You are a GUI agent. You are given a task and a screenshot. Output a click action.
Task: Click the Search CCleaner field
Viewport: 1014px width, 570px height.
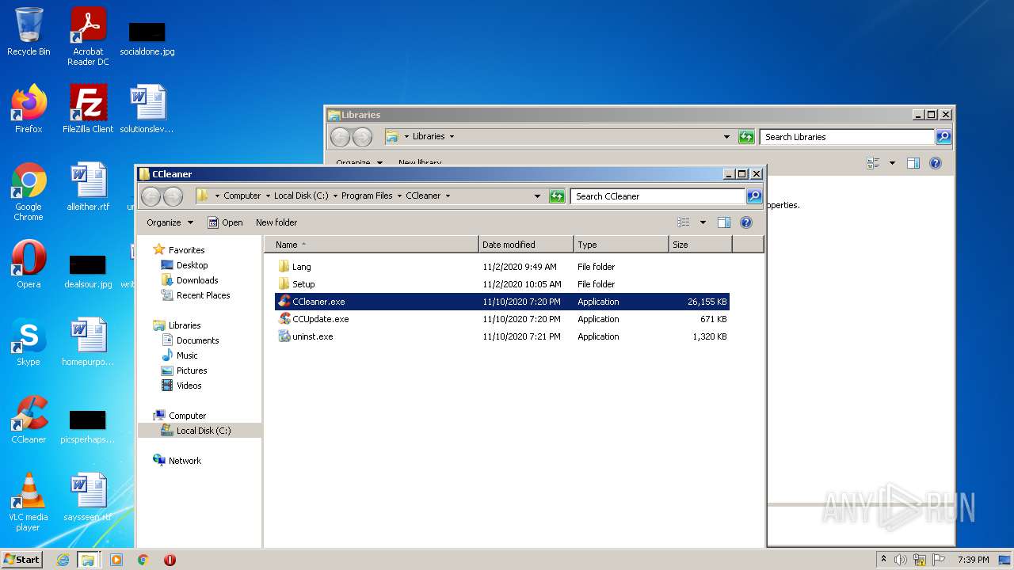[x=658, y=196]
